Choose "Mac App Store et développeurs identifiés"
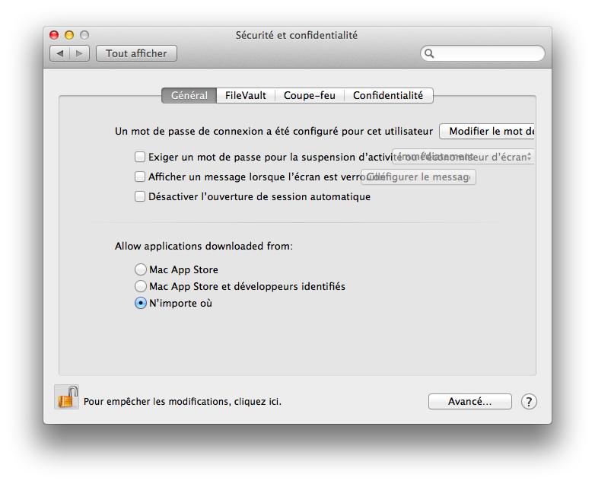This screenshot has height=484, width=595. [x=140, y=286]
